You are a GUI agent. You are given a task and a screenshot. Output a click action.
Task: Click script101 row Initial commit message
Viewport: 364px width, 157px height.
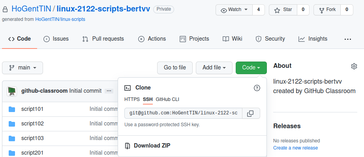click(x=104, y=109)
